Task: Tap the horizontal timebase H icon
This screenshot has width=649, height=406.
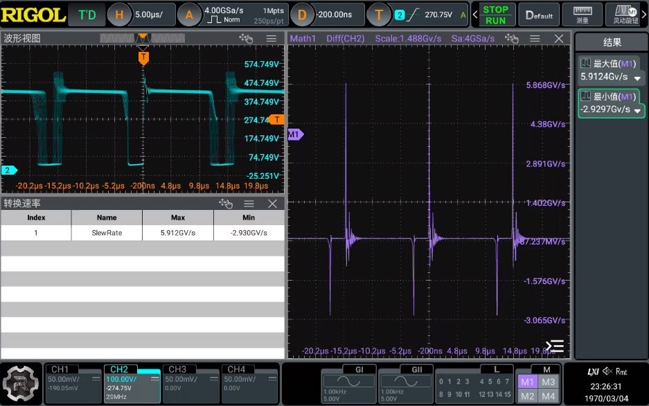Action: pos(119,15)
